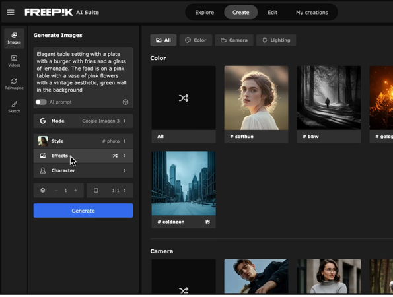Click the Freepik AI Suite logo

pos(61,12)
